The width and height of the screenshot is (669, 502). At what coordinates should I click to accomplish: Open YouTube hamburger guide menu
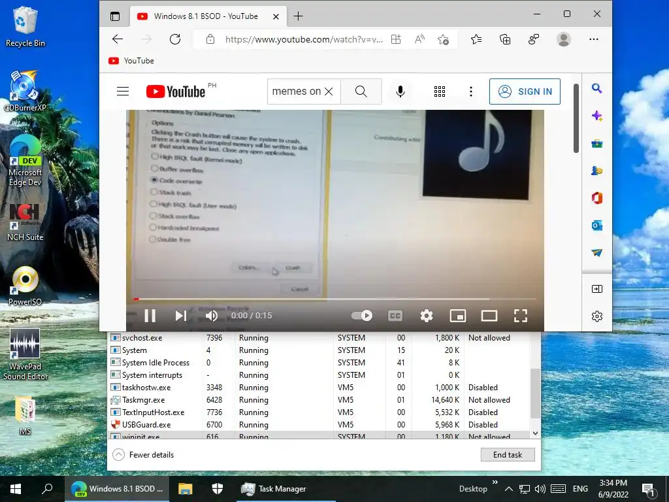click(123, 92)
